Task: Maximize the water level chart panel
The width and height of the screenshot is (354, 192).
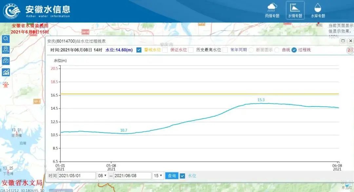Action: point(343,41)
